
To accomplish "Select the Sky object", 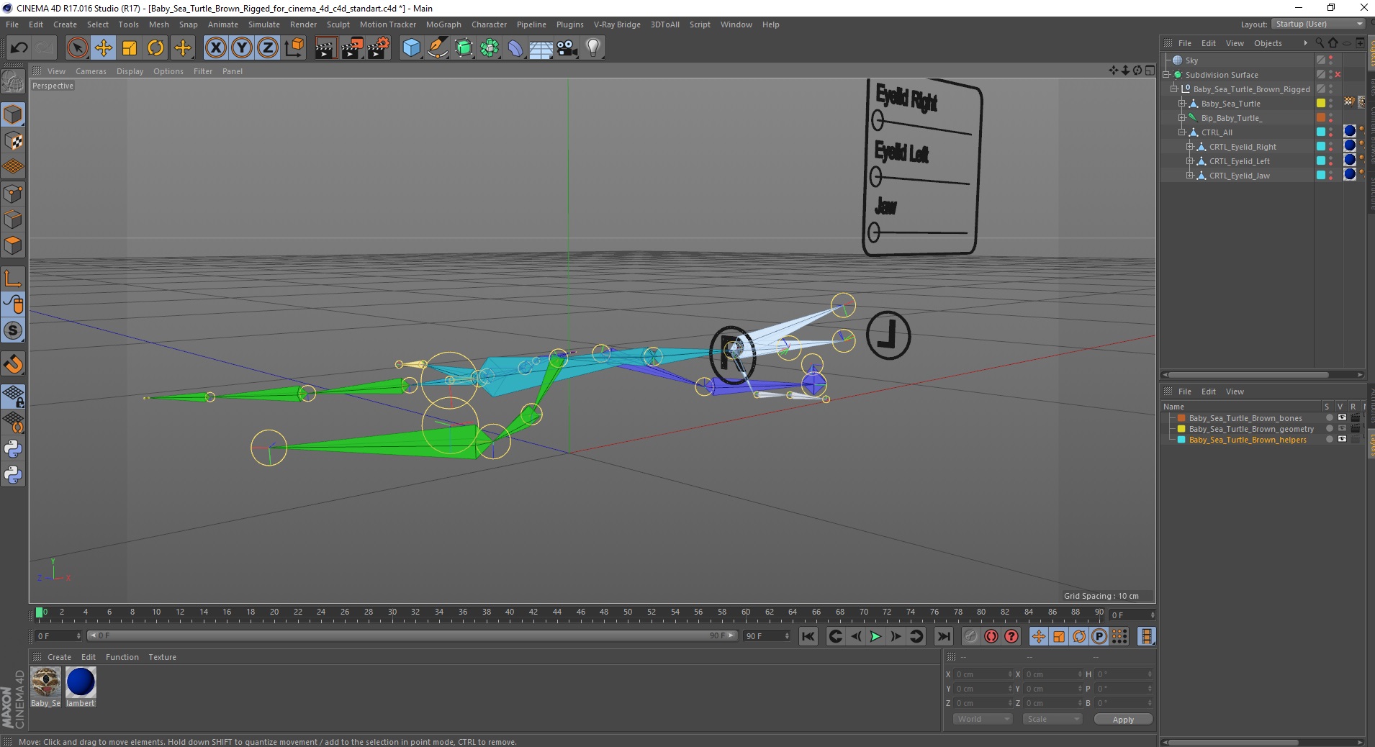I will point(1191,60).
